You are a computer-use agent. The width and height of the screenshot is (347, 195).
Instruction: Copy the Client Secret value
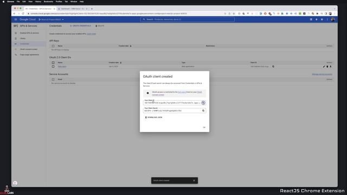(203, 110)
